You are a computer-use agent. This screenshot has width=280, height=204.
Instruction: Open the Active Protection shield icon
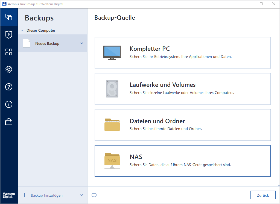tap(9, 34)
